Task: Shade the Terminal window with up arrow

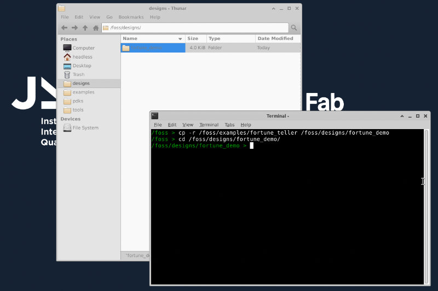Action: click(x=402, y=116)
